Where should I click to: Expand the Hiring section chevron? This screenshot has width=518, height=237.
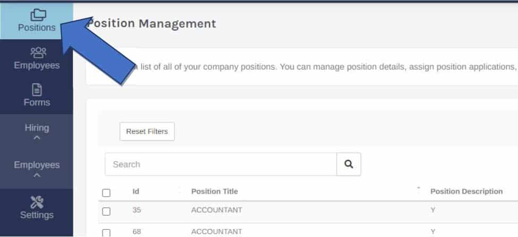coord(37,138)
